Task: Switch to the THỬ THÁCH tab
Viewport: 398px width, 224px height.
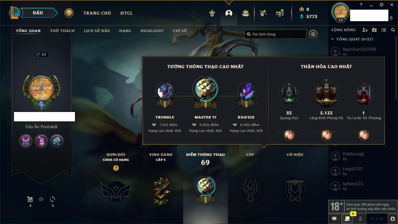Action: coord(62,31)
